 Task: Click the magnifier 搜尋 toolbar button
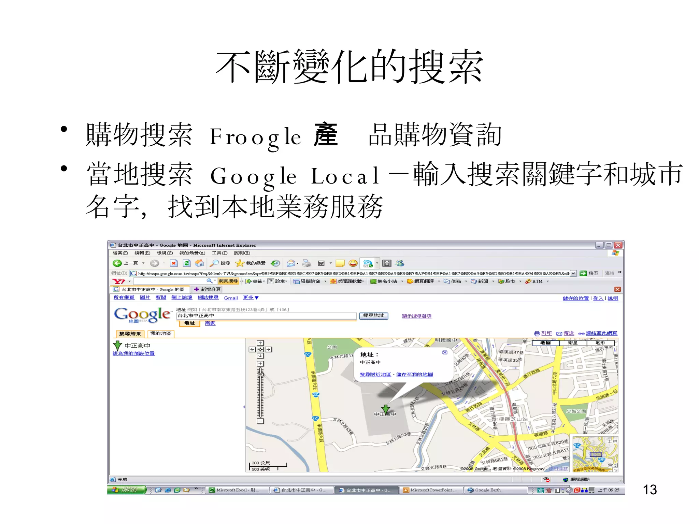(x=220, y=263)
